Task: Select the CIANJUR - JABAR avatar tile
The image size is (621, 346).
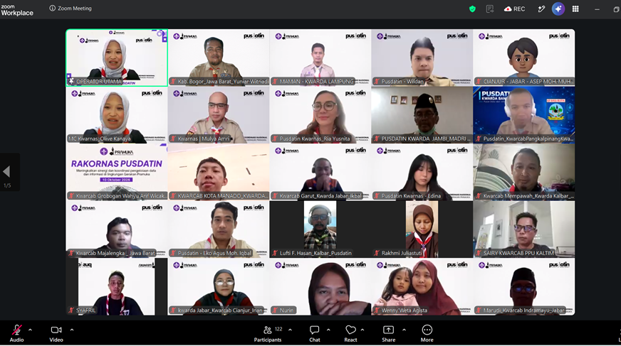Action: [x=524, y=58]
